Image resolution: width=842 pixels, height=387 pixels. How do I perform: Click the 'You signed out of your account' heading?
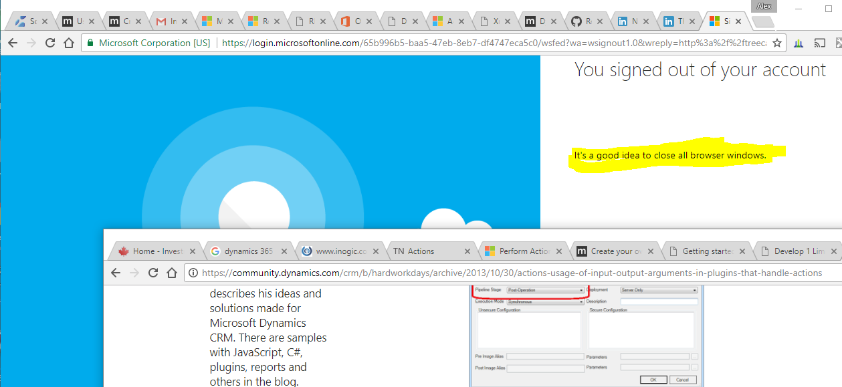700,70
